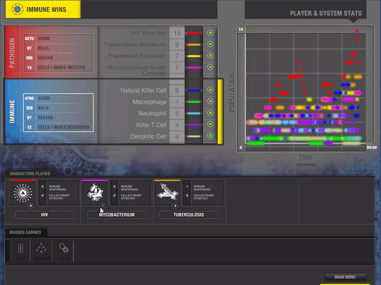Click the magenta Mycobacterium Avium color line
Image resolution: width=381 pixels, height=285 pixels.
coord(194,67)
